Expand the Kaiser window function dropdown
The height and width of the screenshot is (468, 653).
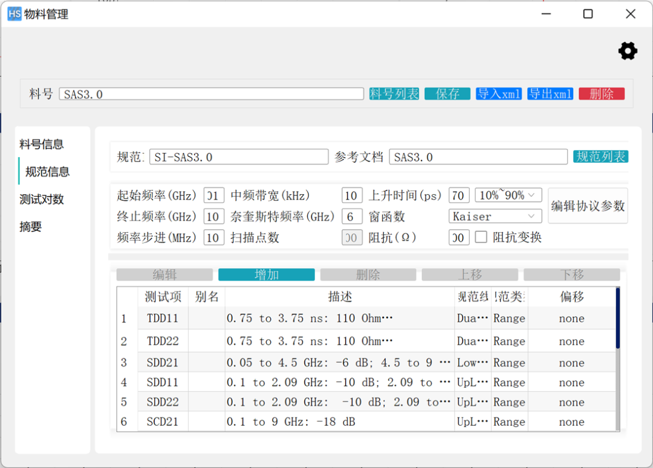pyautogui.click(x=495, y=216)
